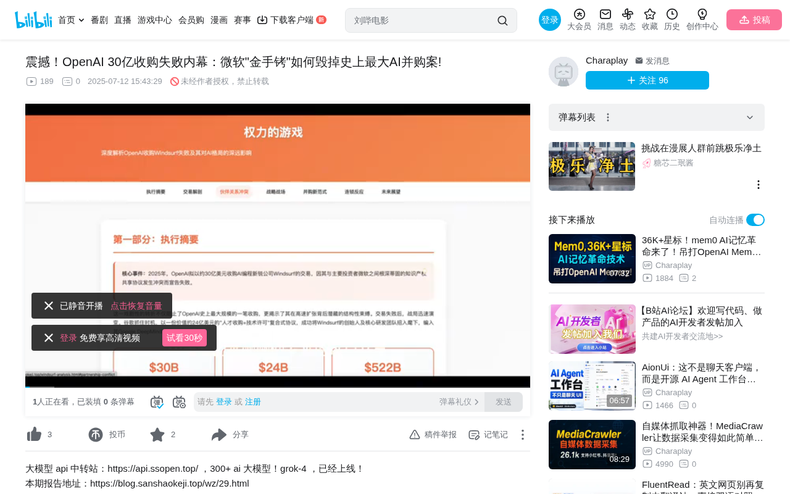Share the video via 分享 arrow

[x=219, y=435]
